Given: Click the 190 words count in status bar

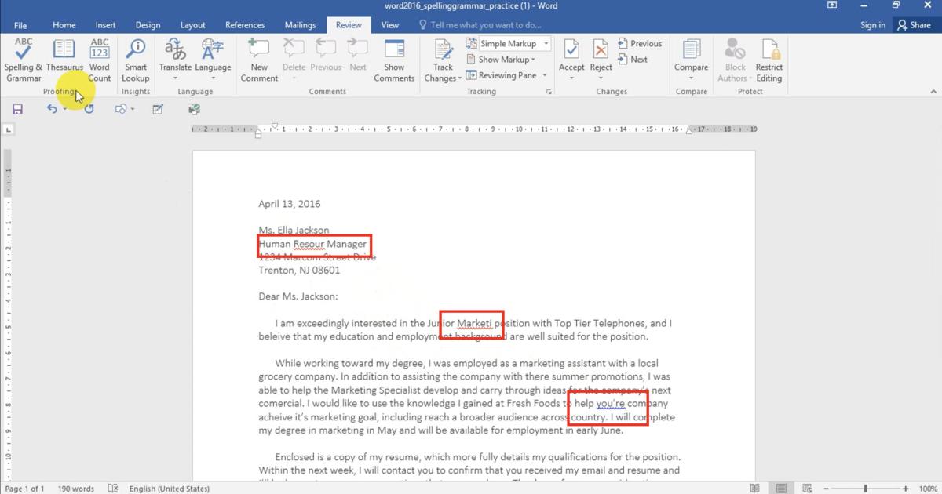Looking at the screenshot, I should coord(75,489).
